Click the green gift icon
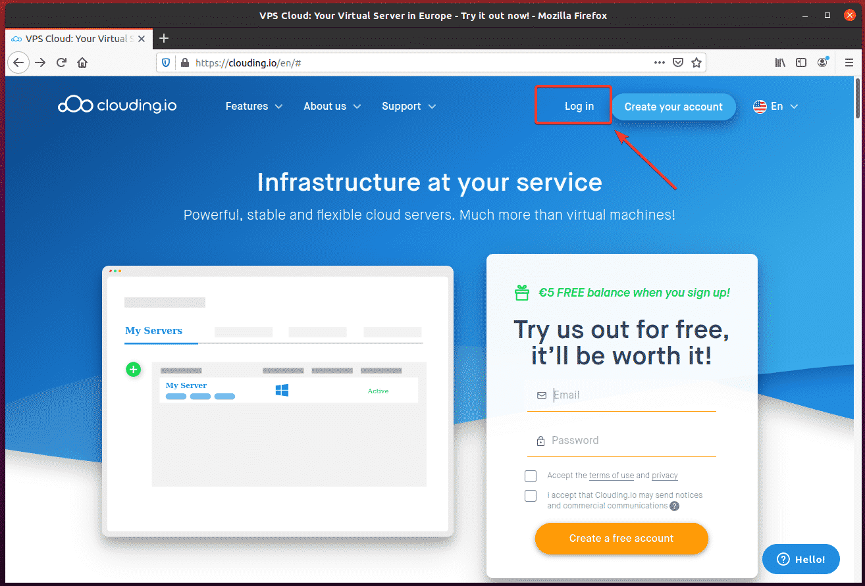865x586 pixels. [x=522, y=293]
